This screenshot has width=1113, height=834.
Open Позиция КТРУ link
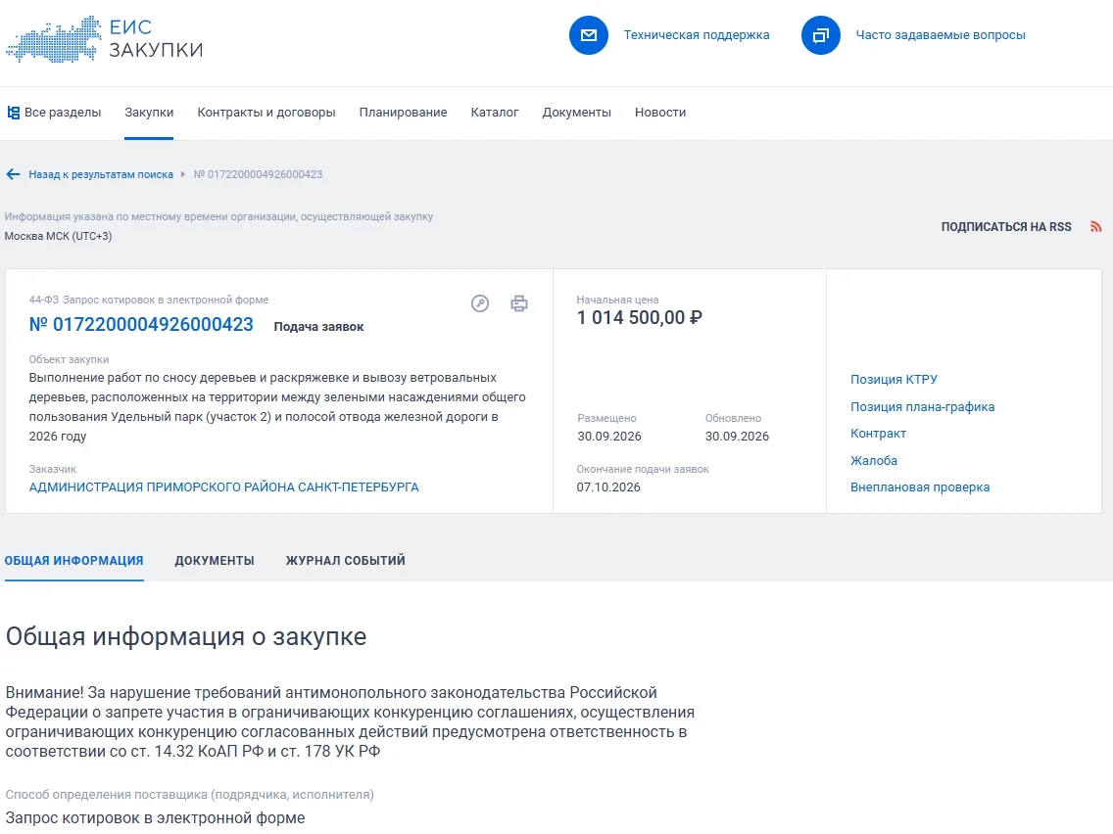pos(894,380)
